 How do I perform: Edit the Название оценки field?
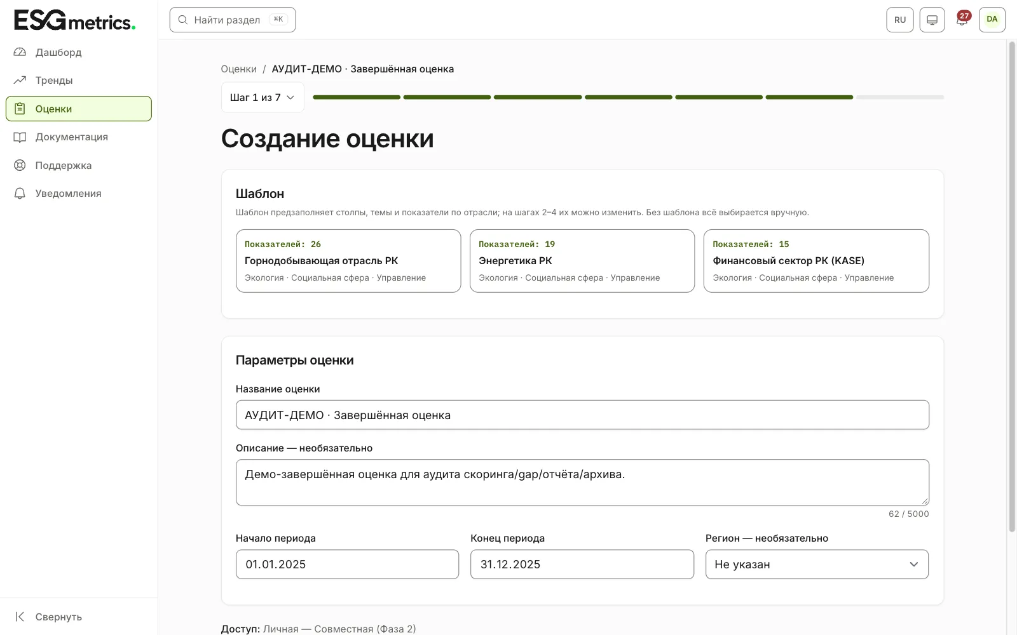coord(582,415)
